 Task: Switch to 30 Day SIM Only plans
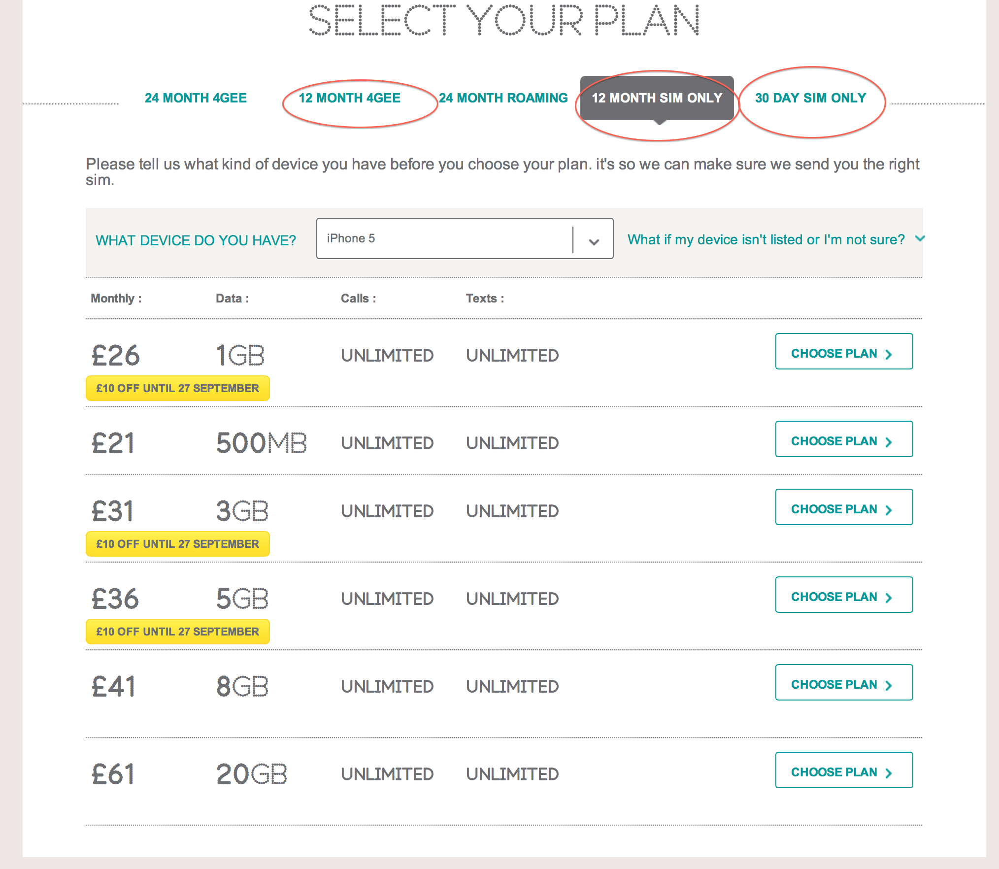pos(811,98)
